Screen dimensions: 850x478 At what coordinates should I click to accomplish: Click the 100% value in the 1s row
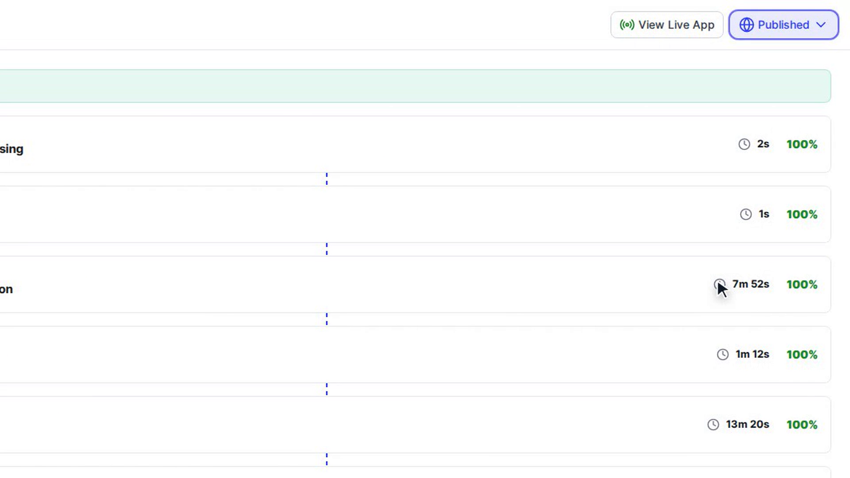pyautogui.click(x=802, y=214)
